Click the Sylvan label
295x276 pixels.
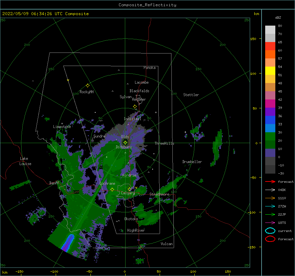[x=126, y=97]
